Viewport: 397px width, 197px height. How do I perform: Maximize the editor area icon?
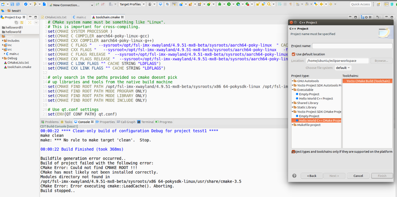tap(356, 17)
